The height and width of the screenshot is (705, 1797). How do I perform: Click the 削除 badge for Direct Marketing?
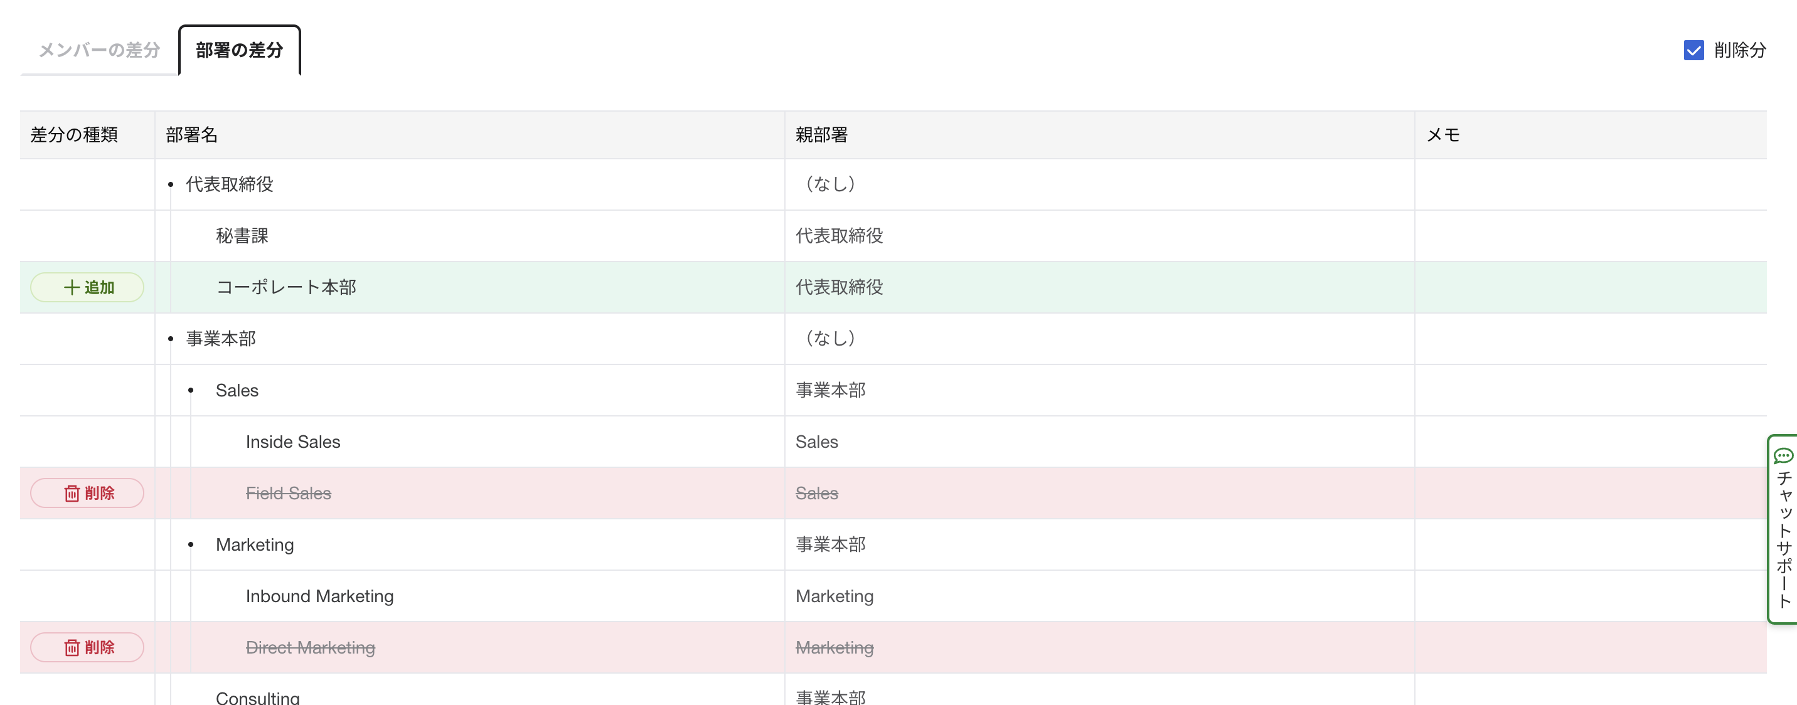(87, 648)
